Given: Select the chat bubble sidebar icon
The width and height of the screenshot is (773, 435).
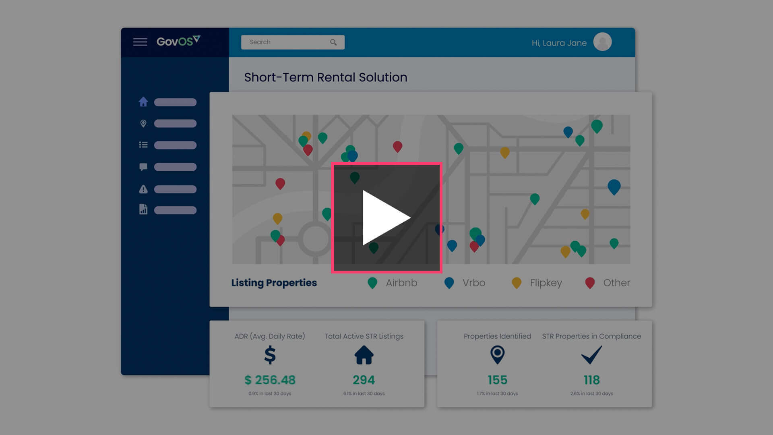Looking at the screenshot, I should pyautogui.click(x=143, y=167).
